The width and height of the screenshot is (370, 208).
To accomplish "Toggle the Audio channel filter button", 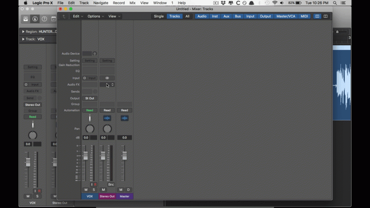I will click(x=202, y=16).
